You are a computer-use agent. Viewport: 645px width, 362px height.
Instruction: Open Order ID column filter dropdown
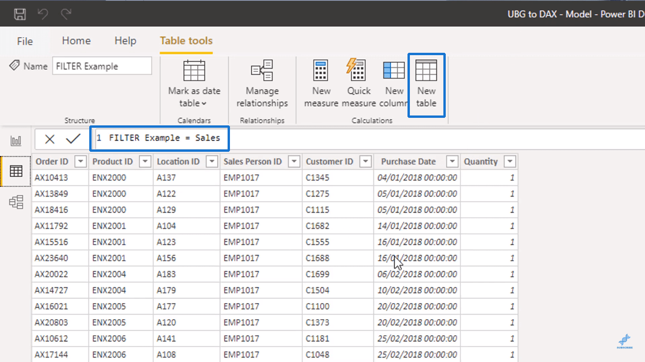coord(81,162)
